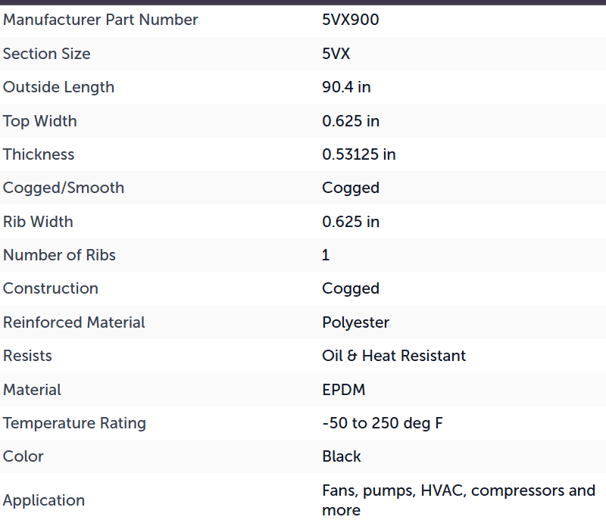Image resolution: width=606 pixels, height=523 pixels.
Task: Select the Thickness value 0.53125 in
Action: 359,154
